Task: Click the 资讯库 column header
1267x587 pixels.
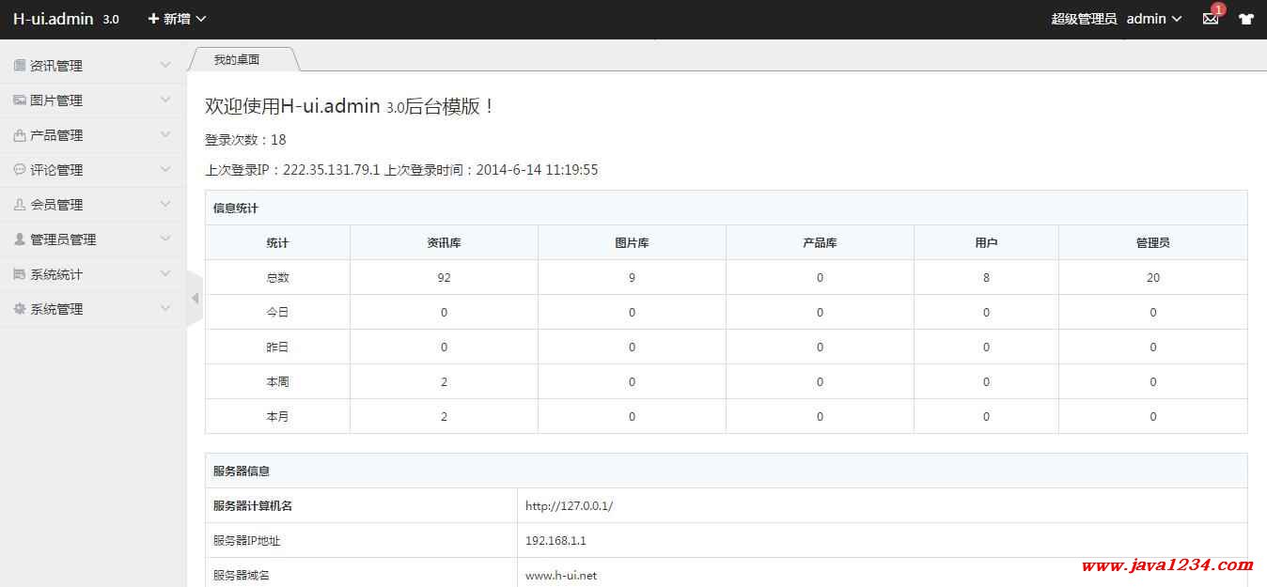Action: [x=444, y=243]
